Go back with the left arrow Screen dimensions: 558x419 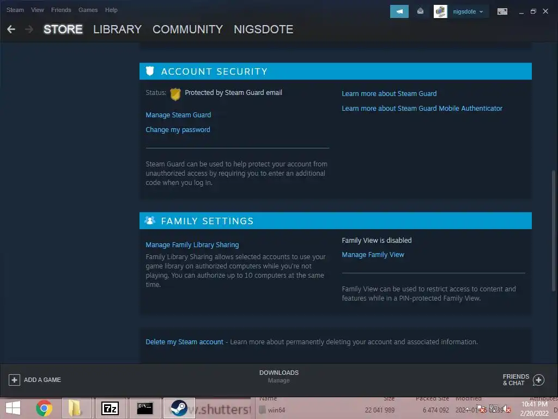[11, 29]
